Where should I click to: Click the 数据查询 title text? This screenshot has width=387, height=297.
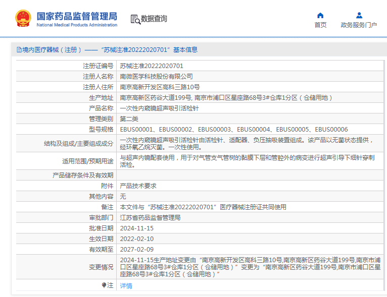click(x=154, y=19)
